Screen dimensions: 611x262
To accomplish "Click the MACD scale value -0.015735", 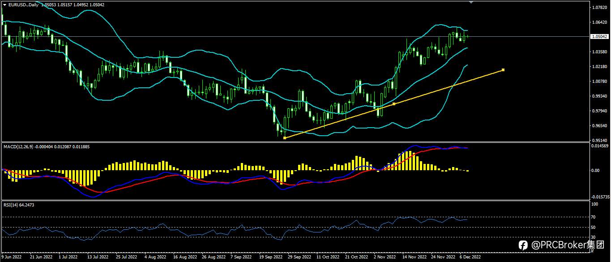I will pyautogui.click(x=600, y=197).
